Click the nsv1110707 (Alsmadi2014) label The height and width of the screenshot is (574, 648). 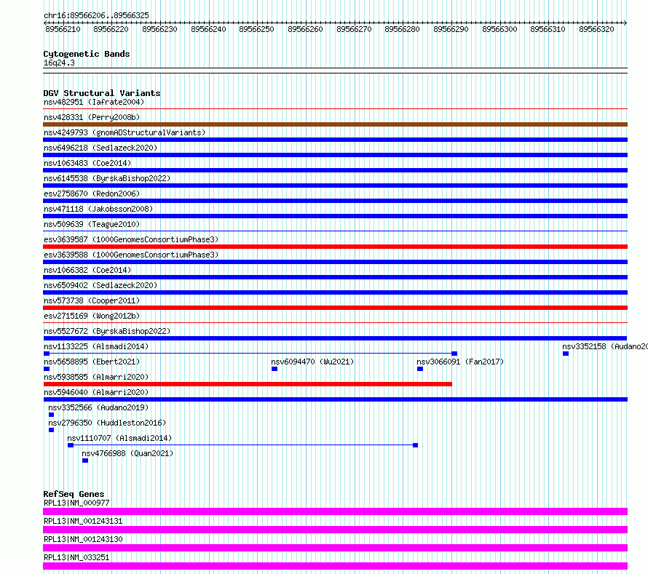pos(119,438)
